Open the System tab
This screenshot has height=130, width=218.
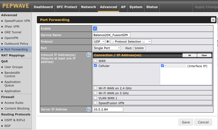(136, 7)
